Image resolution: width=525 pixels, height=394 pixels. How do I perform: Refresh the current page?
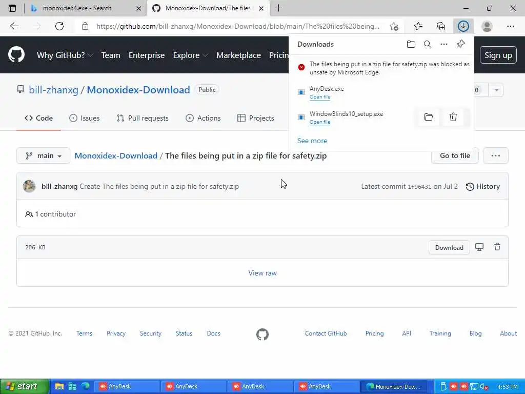59,26
